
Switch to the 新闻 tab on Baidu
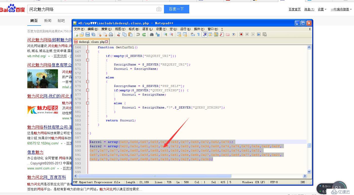[48, 21]
